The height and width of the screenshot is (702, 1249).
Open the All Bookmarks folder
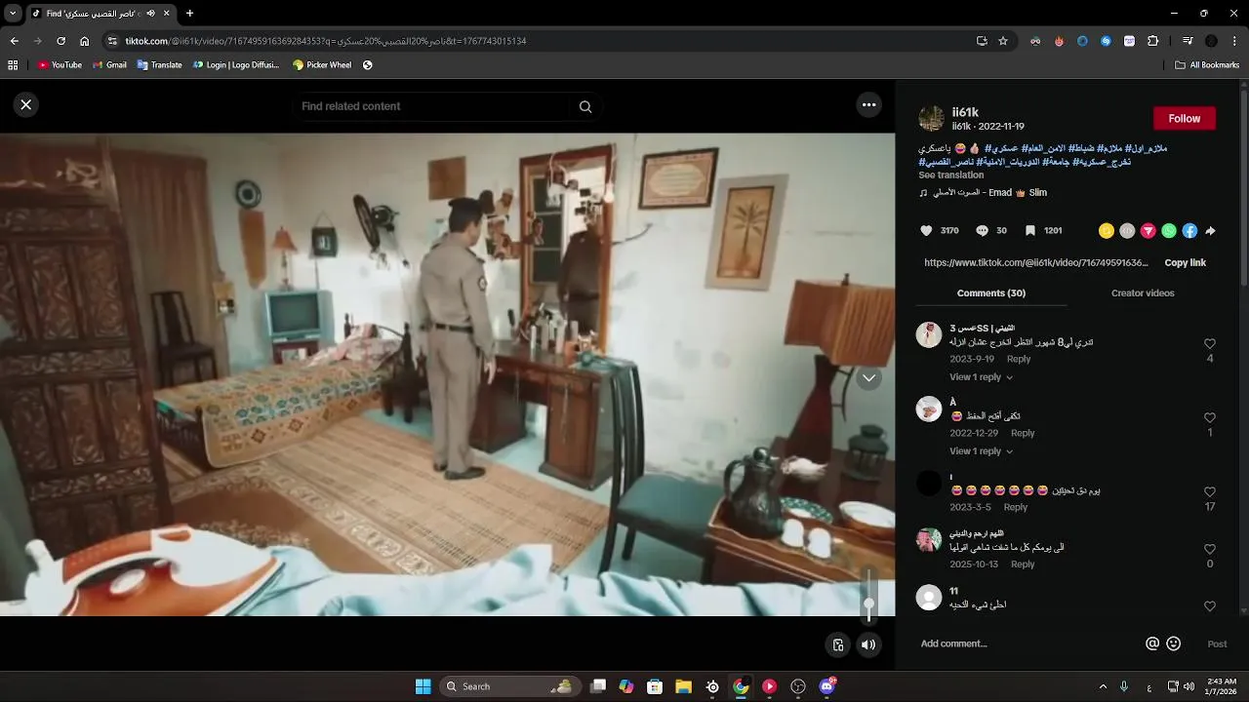pyautogui.click(x=1207, y=65)
